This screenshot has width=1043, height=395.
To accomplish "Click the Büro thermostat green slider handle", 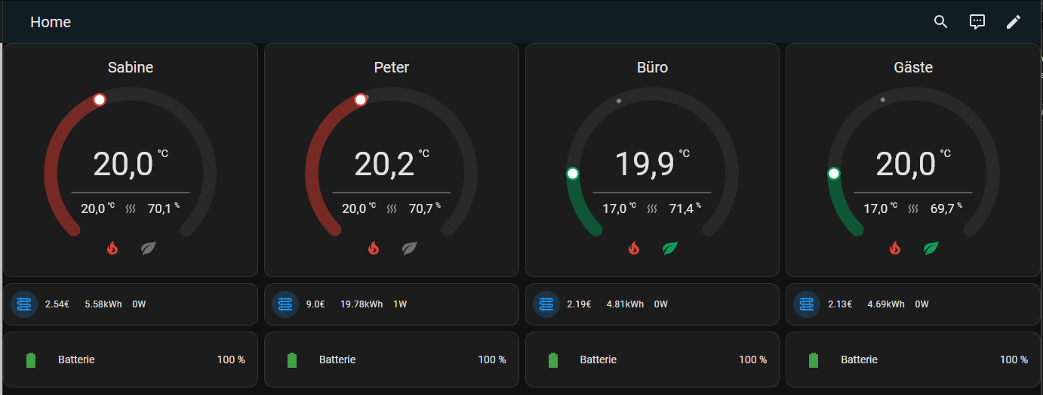I will coord(573,174).
